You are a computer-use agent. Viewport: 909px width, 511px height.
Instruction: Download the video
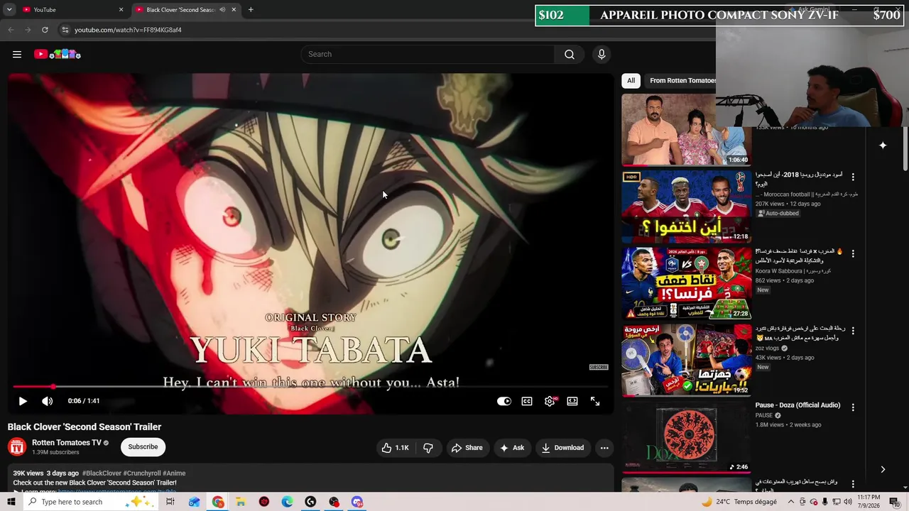tap(562, 448)
